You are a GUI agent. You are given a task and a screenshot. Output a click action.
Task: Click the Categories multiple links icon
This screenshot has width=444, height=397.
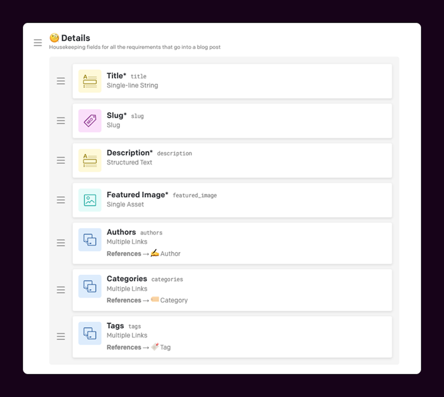[x=90, y=286]
